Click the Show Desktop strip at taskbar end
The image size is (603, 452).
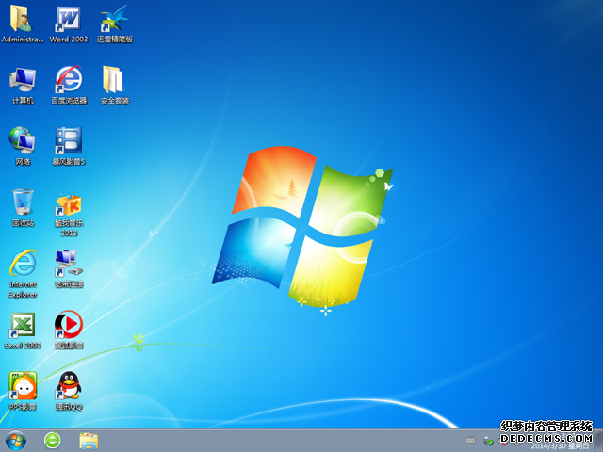[598, 441]
